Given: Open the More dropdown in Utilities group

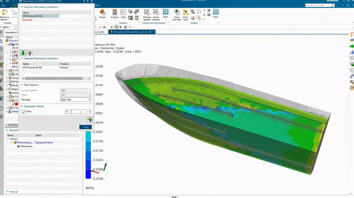Looking at the screenshot, I should tap(216, 15).
